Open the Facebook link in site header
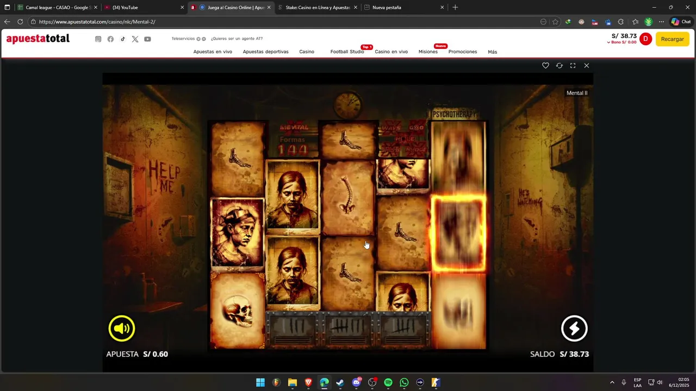Viewport: 696px width, 391px height. [x=110, y=39]
